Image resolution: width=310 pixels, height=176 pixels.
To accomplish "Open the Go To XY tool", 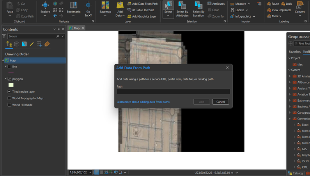I will pos(88,9).
